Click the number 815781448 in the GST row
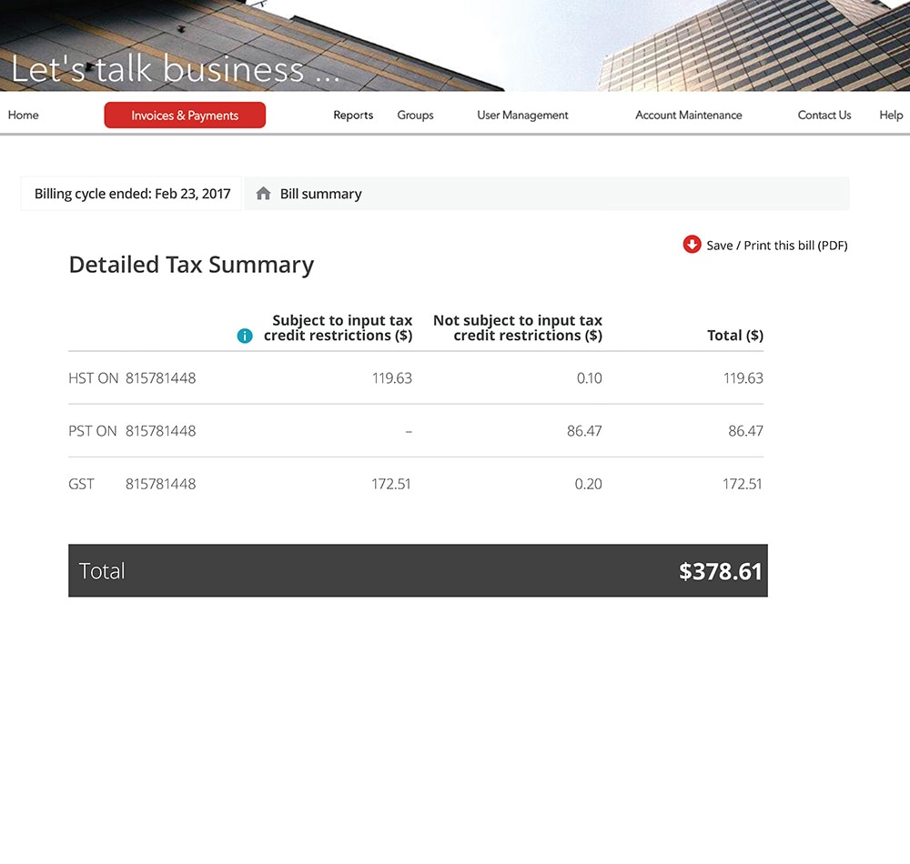The image size is (910, 864). tap(161, 484)
